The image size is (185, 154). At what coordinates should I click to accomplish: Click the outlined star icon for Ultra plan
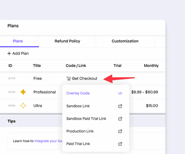coord(23,106)
